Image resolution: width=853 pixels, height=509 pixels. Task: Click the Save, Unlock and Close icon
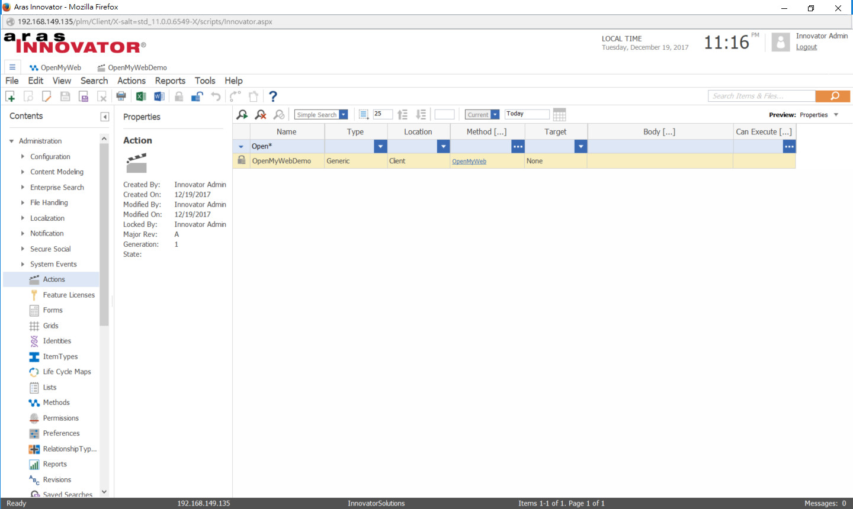tap(84, 96)
